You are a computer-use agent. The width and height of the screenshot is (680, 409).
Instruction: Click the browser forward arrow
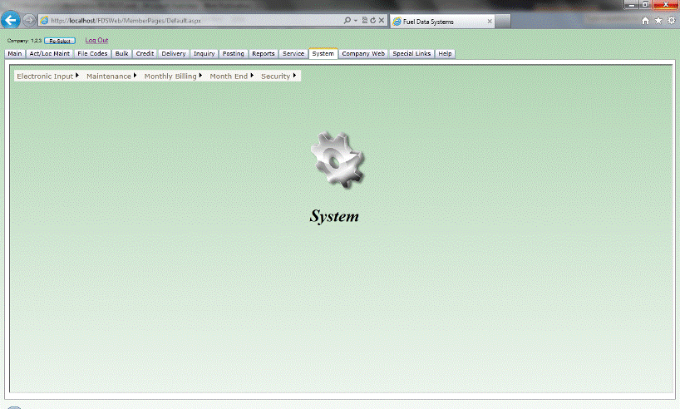coord(28,20)
